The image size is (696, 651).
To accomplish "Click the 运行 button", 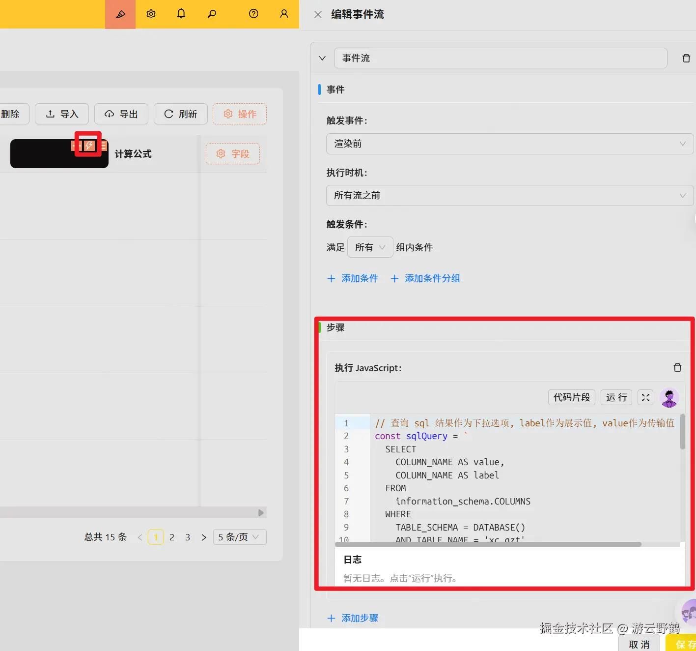I will click(616, 397).
